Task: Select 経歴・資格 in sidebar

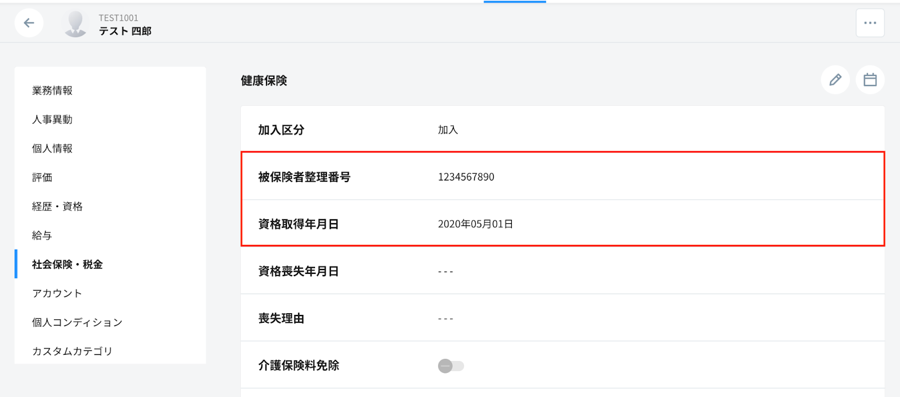Action: (x=57, y=206)
